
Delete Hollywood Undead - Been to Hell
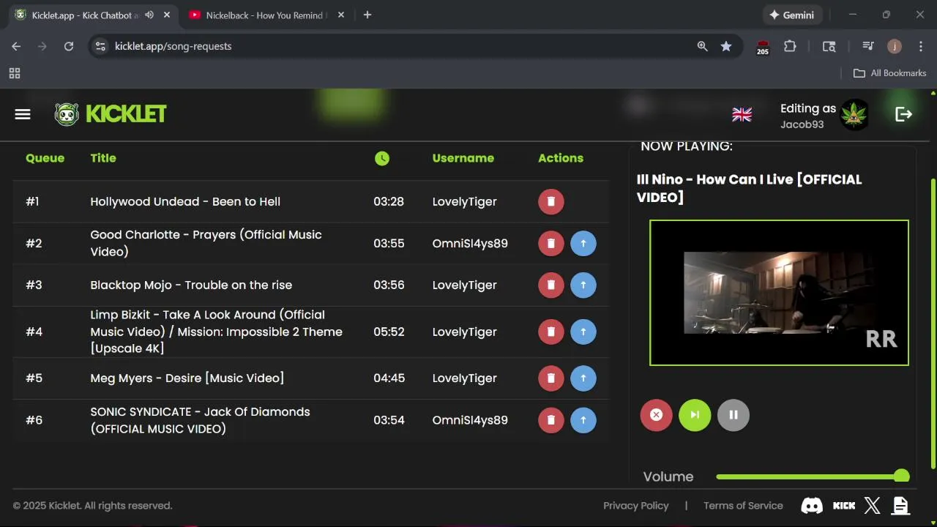click(x=551, y=201)
